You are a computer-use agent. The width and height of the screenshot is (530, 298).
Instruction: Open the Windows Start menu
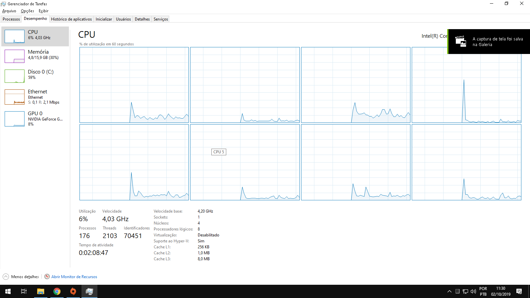8,291
